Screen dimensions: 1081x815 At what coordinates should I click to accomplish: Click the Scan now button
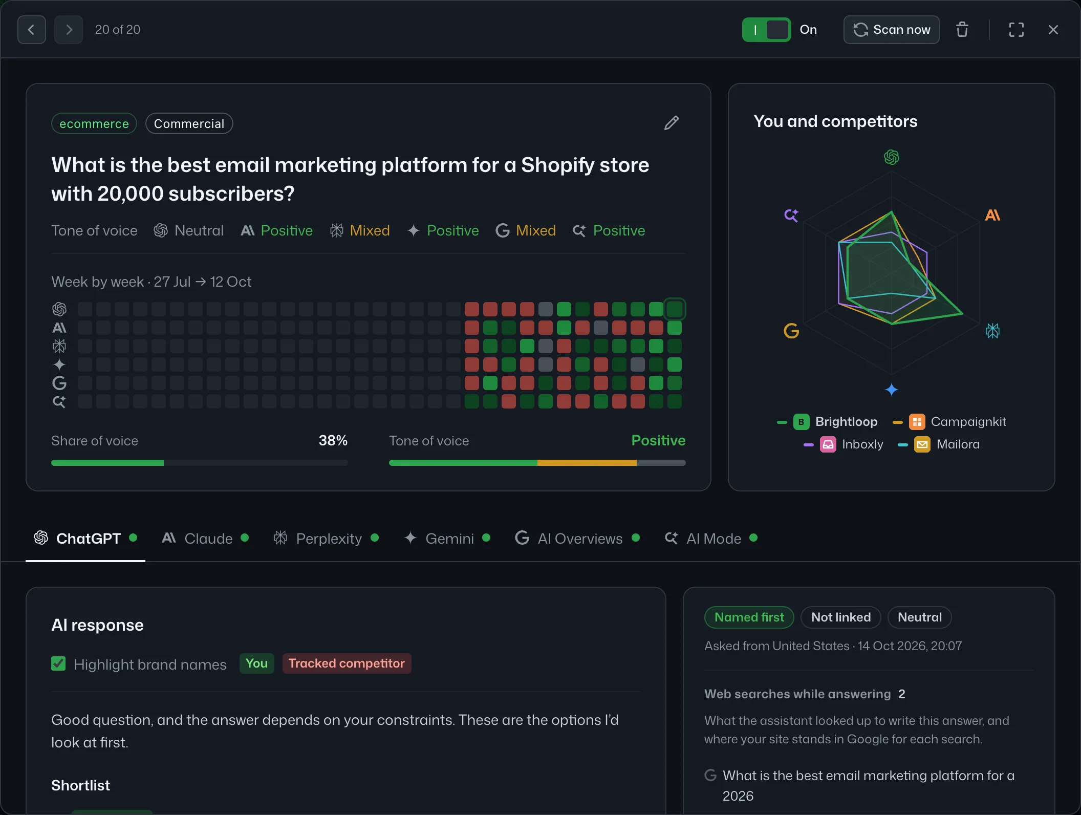[x=891, y=30]
